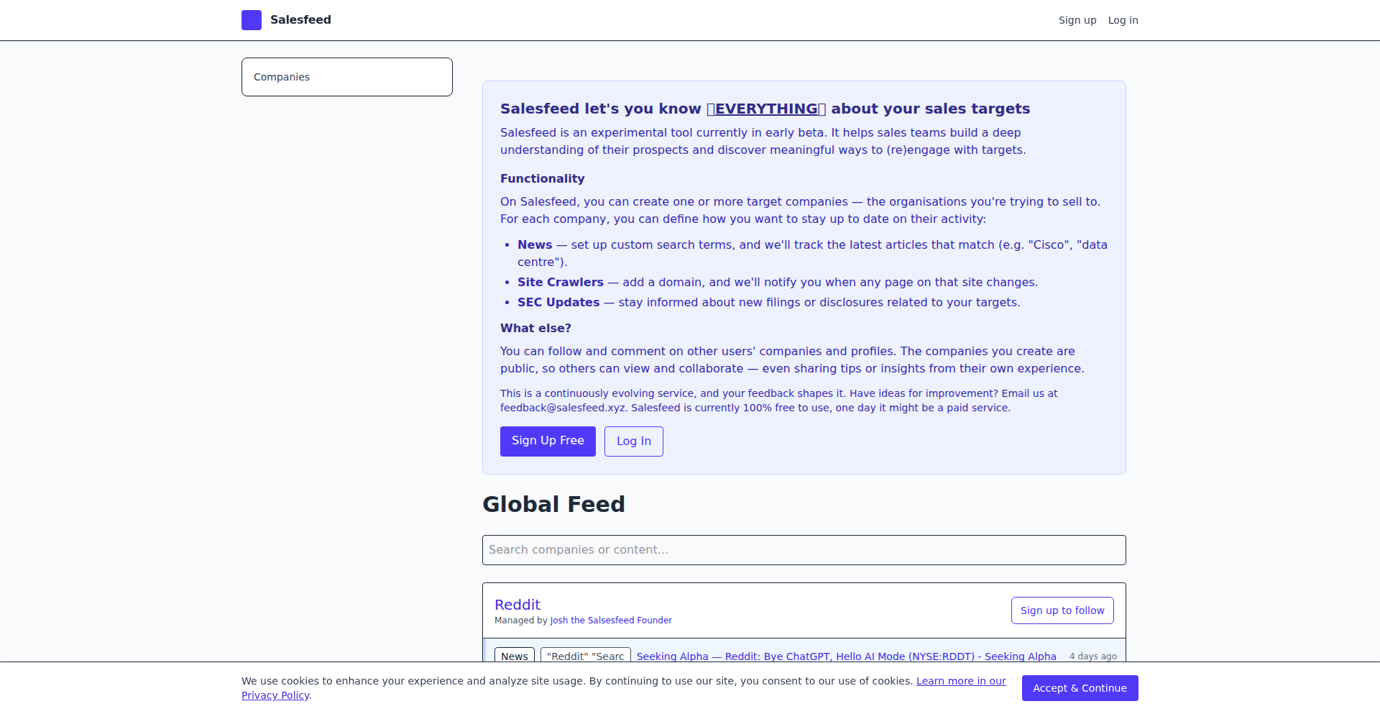This screenshot has height=714, width=1380.
Task: Open the Privacy Policy learn more link
Action: tap(960, 681)
